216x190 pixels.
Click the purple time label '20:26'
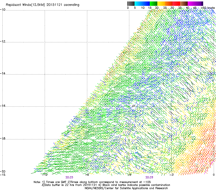point(149,177)
